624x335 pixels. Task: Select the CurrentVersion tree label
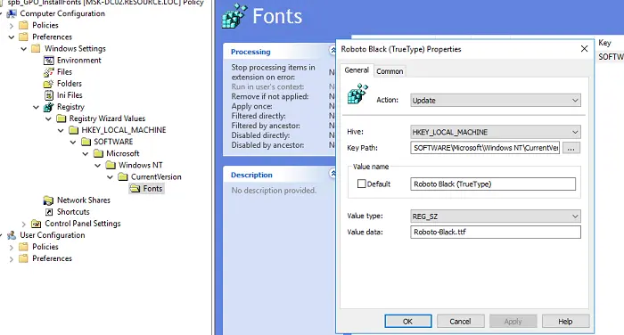156,176
